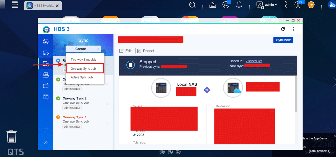Click the Local NAS device icon

pos(161,87)
